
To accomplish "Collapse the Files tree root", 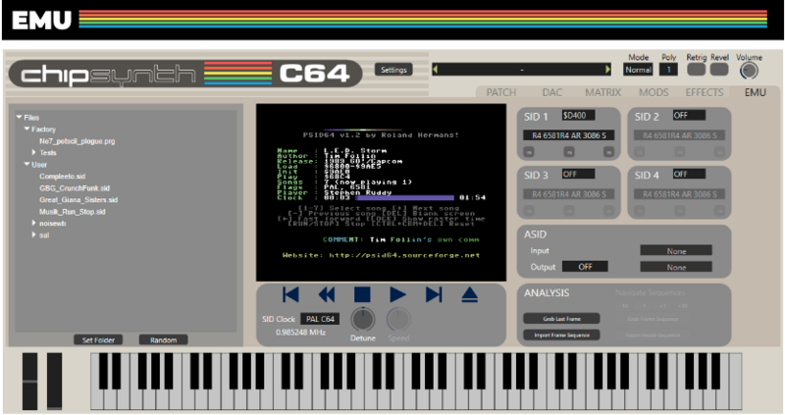I will [19, 117].
